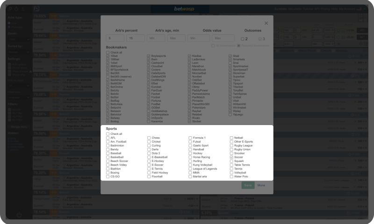Select the Am. Football checkbox
Image resolution: width=374 pixels, height=224 pixels.
pyautogui.click(x=108, y=142)
